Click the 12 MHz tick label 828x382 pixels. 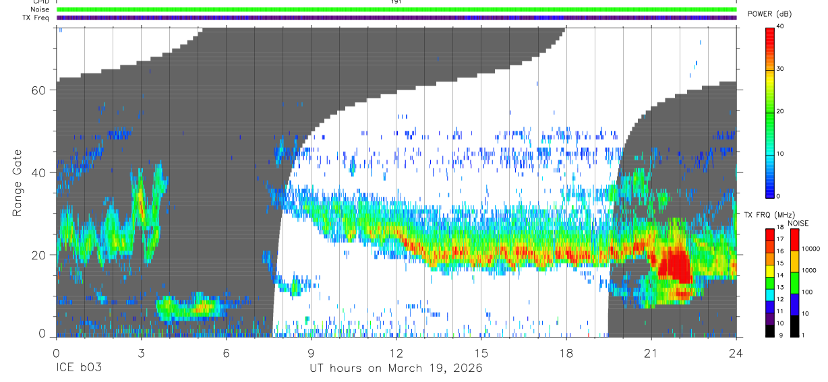click(781, 299)
